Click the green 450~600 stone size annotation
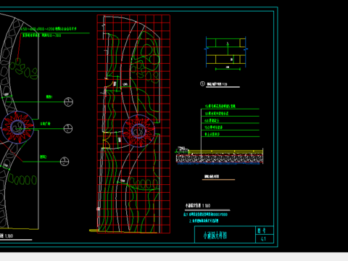Image resolution: width=348 pixels, height=261 pixels. point(49,29)
